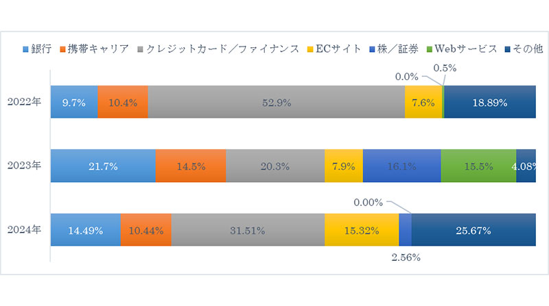Select the 15.5% green Web service segment

[478, 166]
